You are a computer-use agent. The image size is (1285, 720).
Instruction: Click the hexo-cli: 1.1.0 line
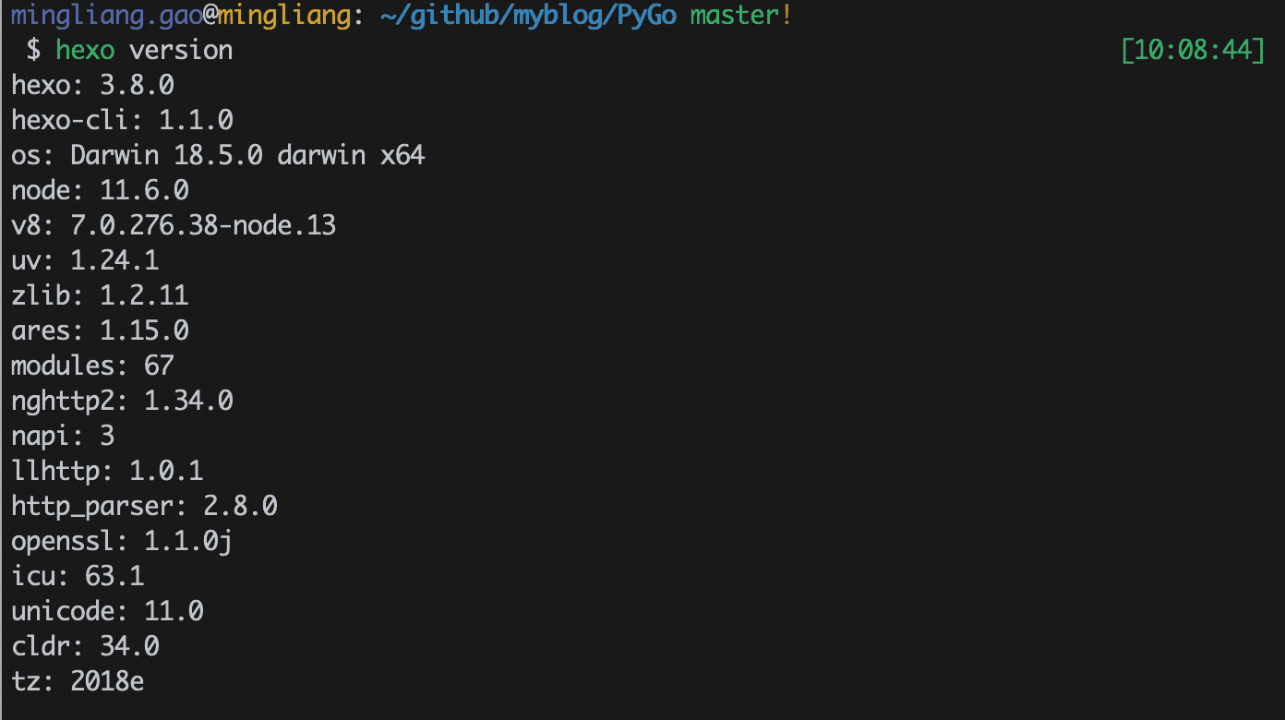[122, 120]
